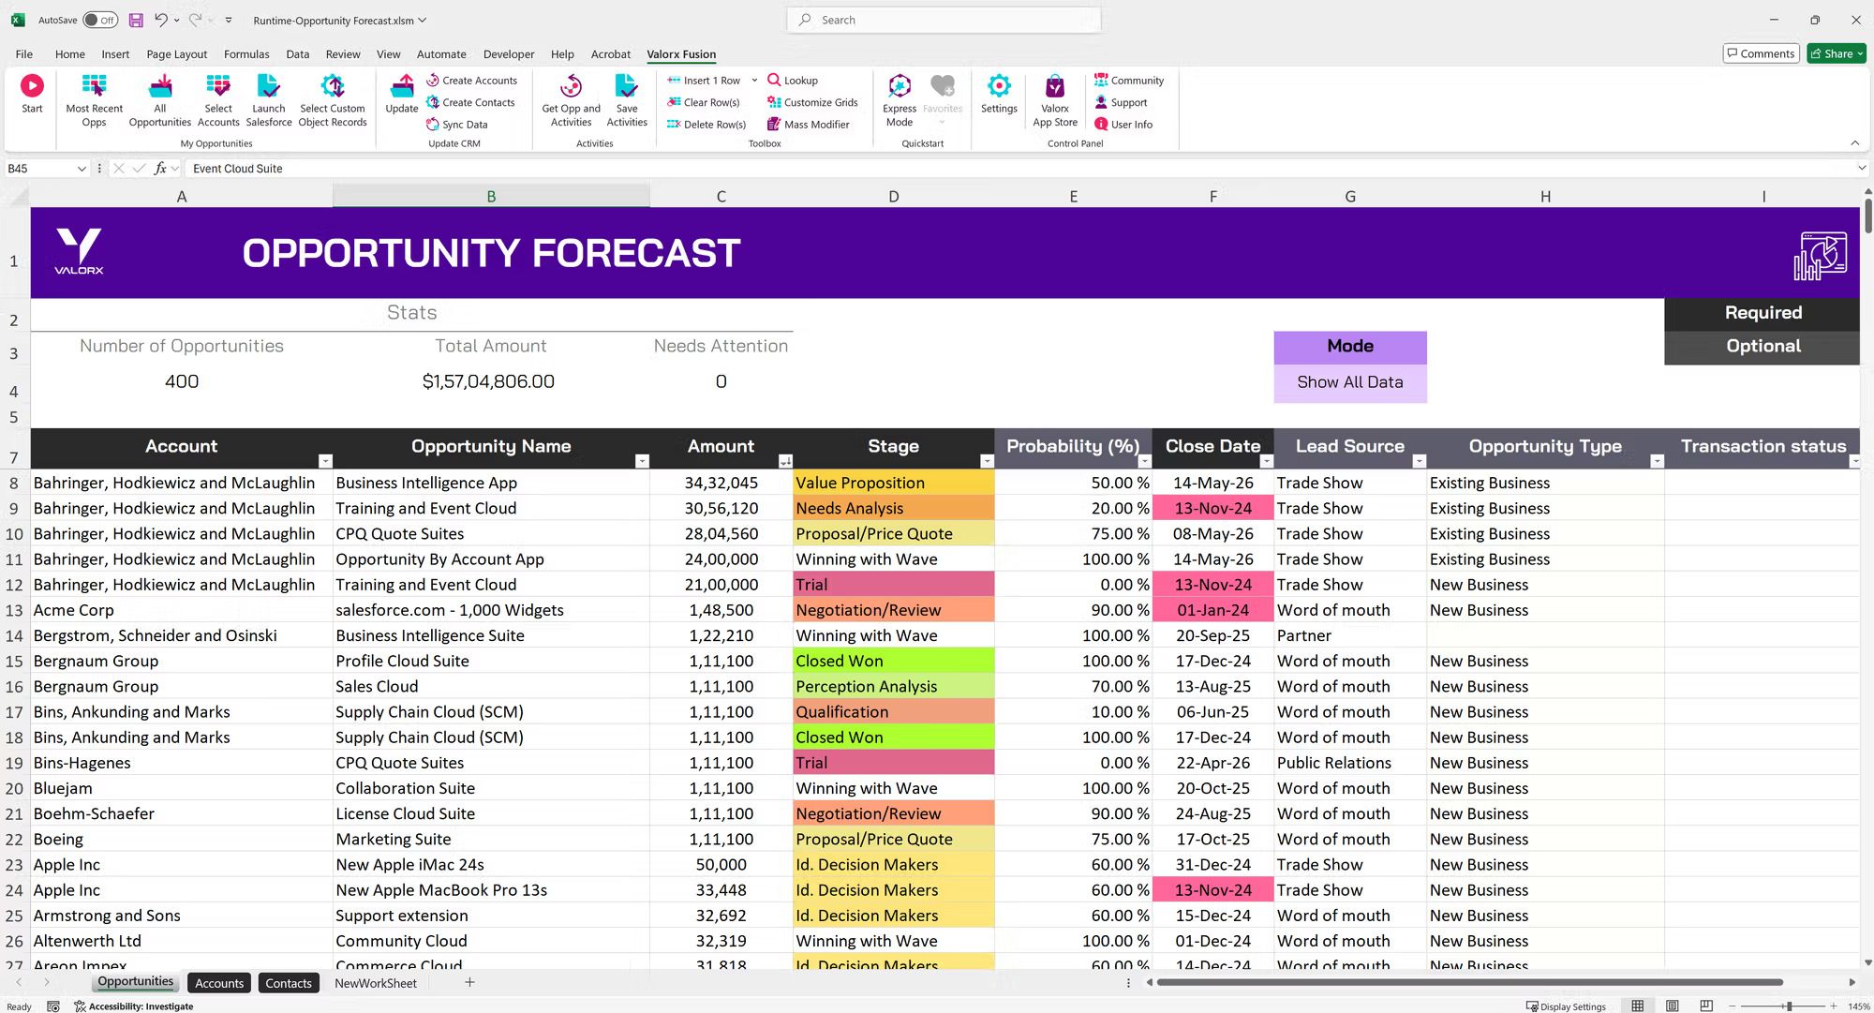Enable Show All Data mode toggle
The image size is (1874, 1013).
click(x=1350, y=381)
